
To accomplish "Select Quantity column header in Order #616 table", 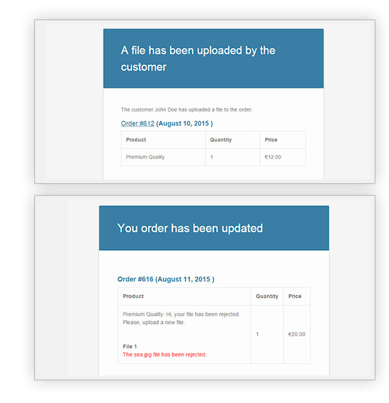I will coord(267,296).
